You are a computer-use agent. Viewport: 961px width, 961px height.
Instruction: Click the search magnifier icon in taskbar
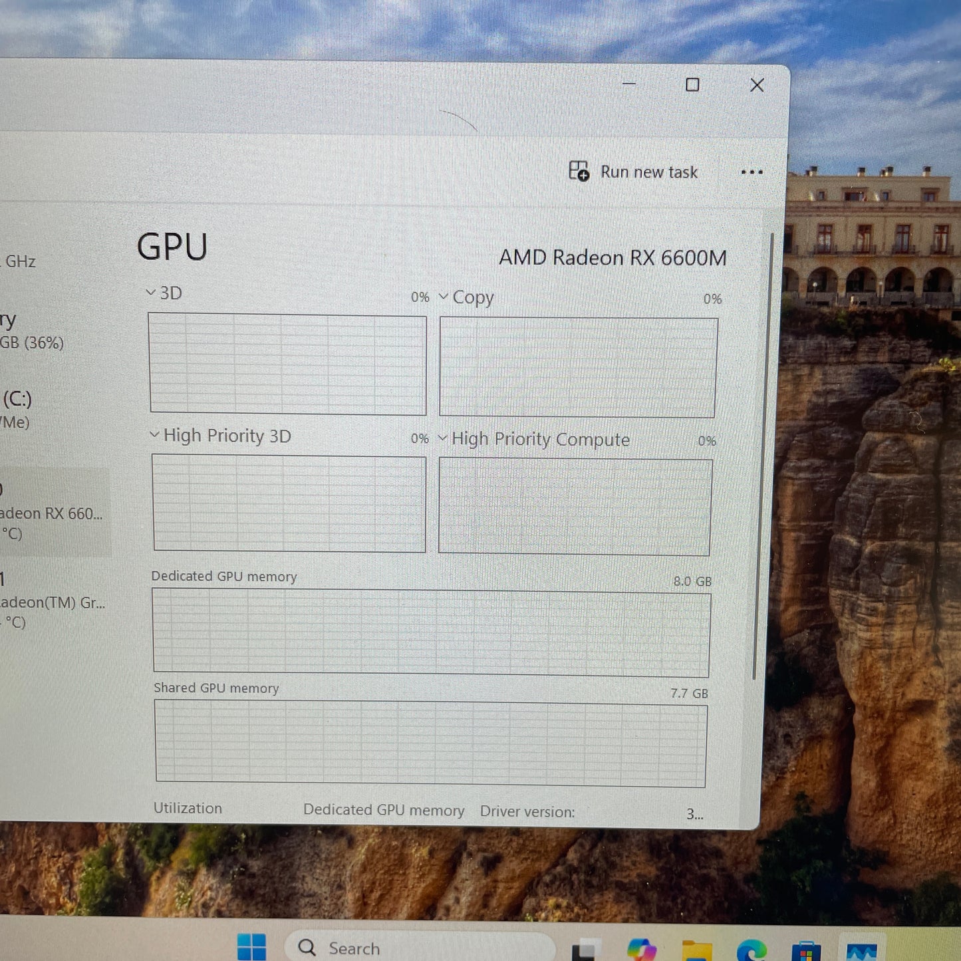307,947
